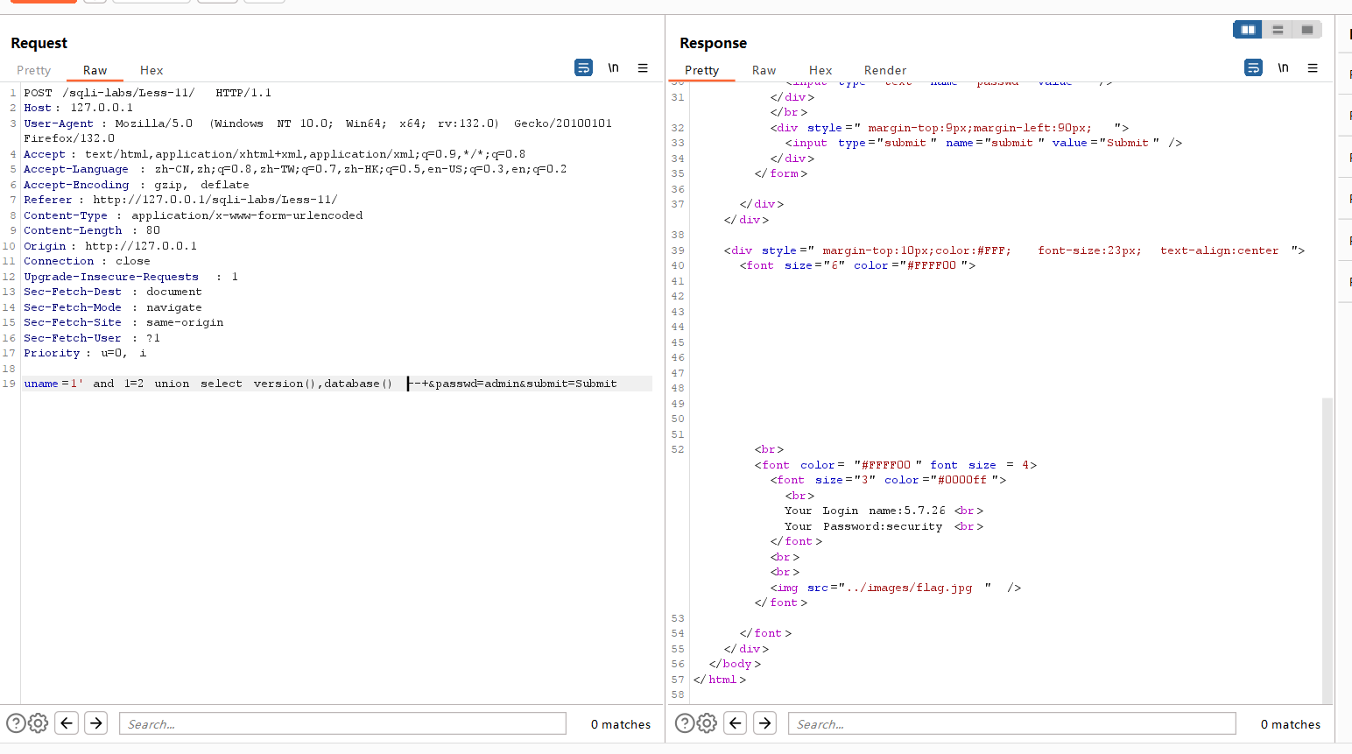Viewport: 1352px width, 754px height.
Task: Switch Response view to Render tab
Action: coord(885,70)
